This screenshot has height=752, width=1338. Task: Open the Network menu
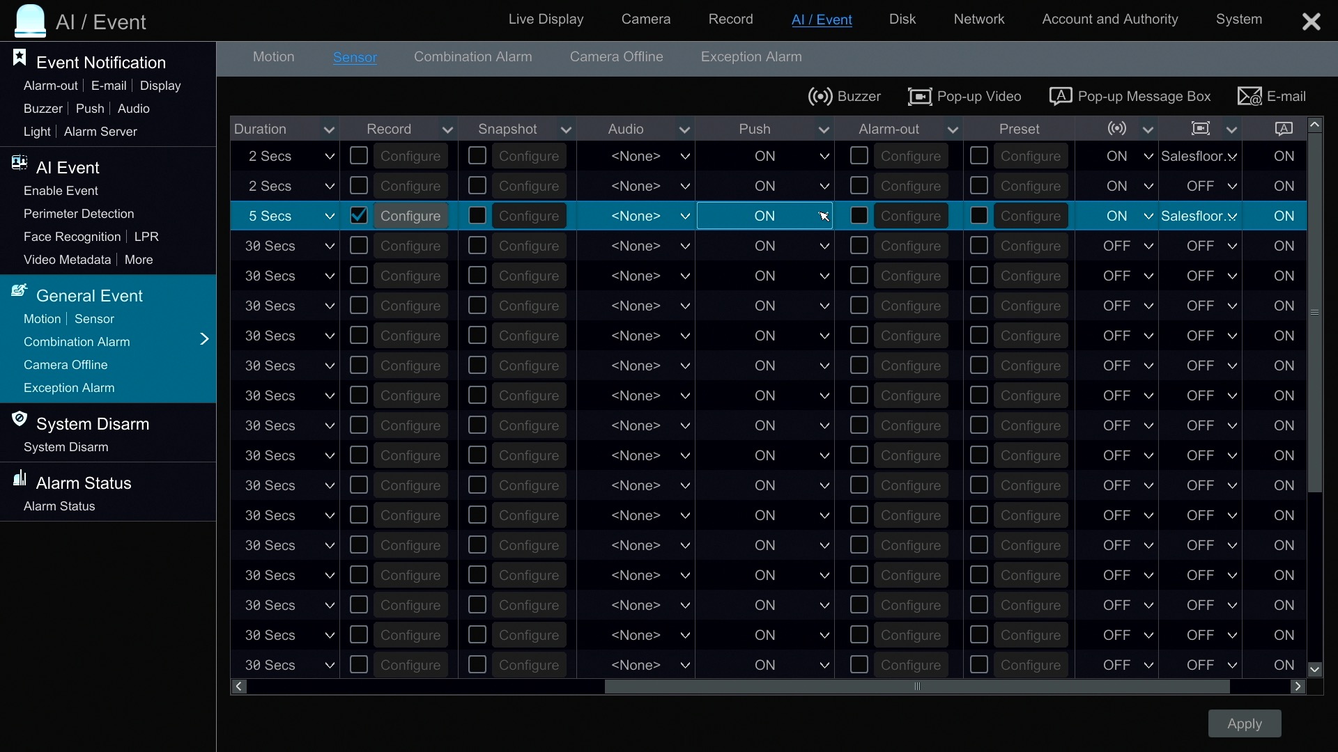tap(978, 19)
